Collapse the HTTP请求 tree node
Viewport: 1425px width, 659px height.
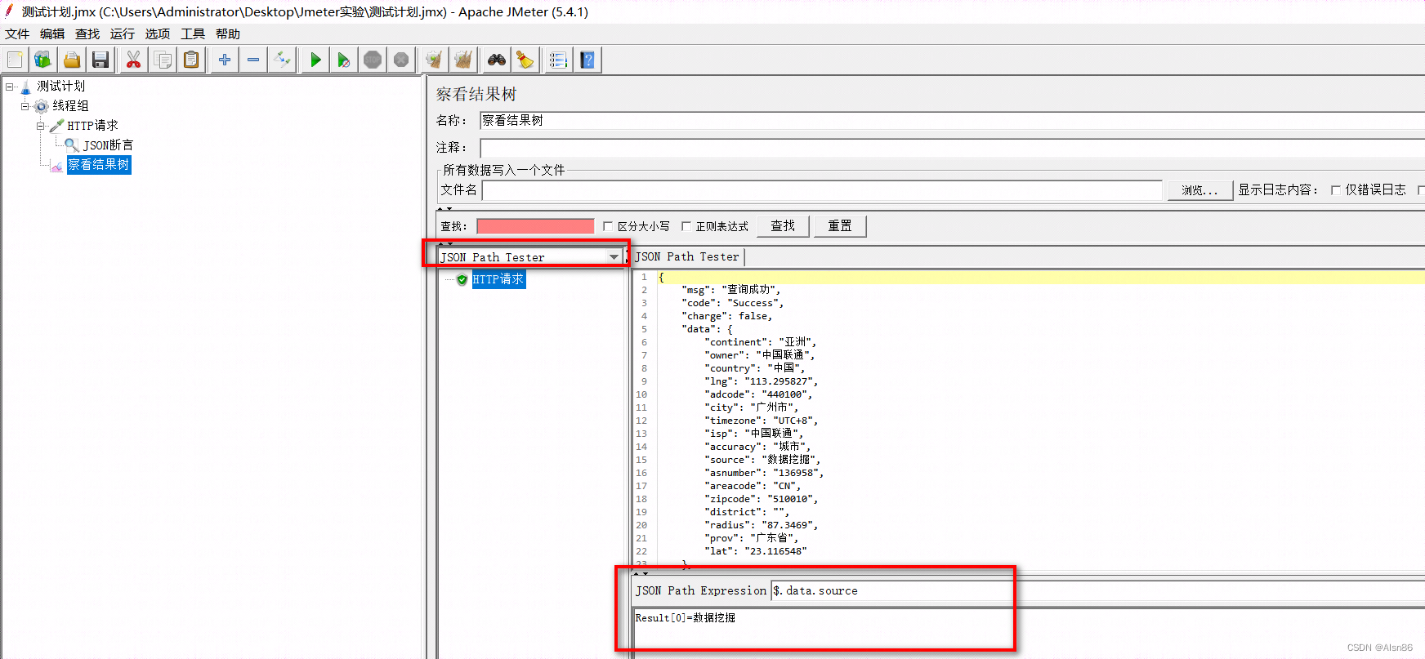41,126
